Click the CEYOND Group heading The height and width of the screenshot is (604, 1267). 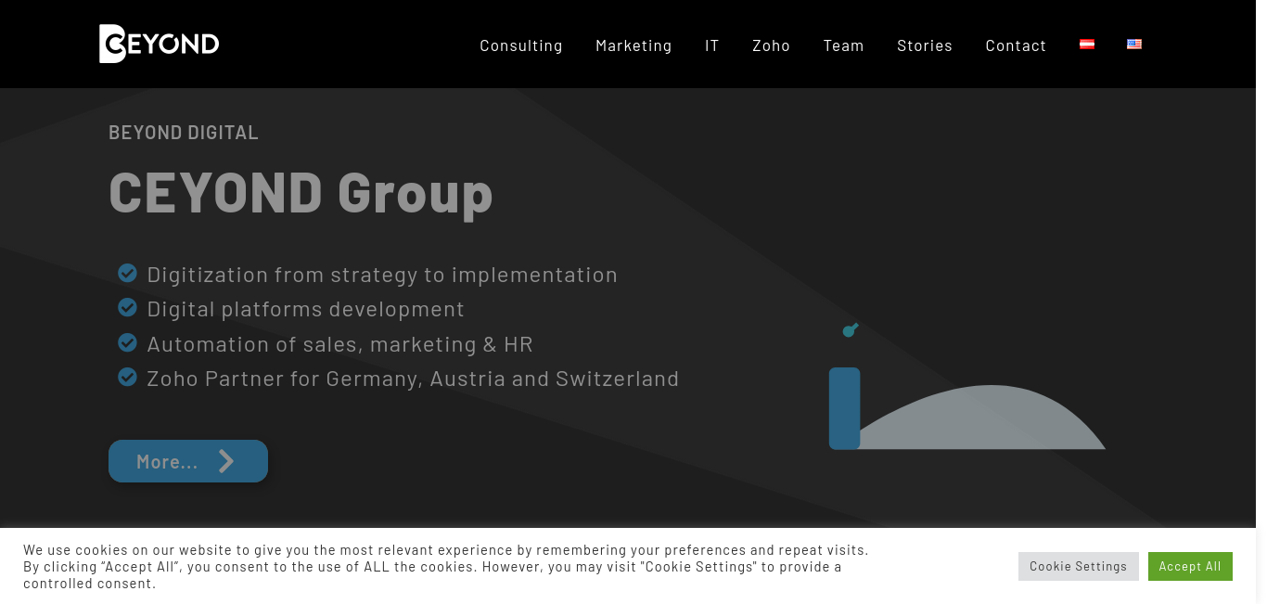tap(301, 191)
